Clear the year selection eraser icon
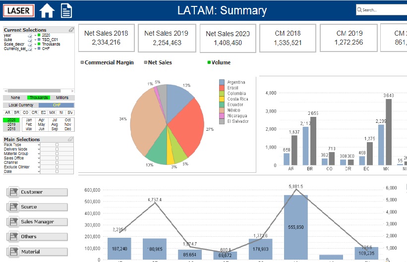 (x=30, y=35)
